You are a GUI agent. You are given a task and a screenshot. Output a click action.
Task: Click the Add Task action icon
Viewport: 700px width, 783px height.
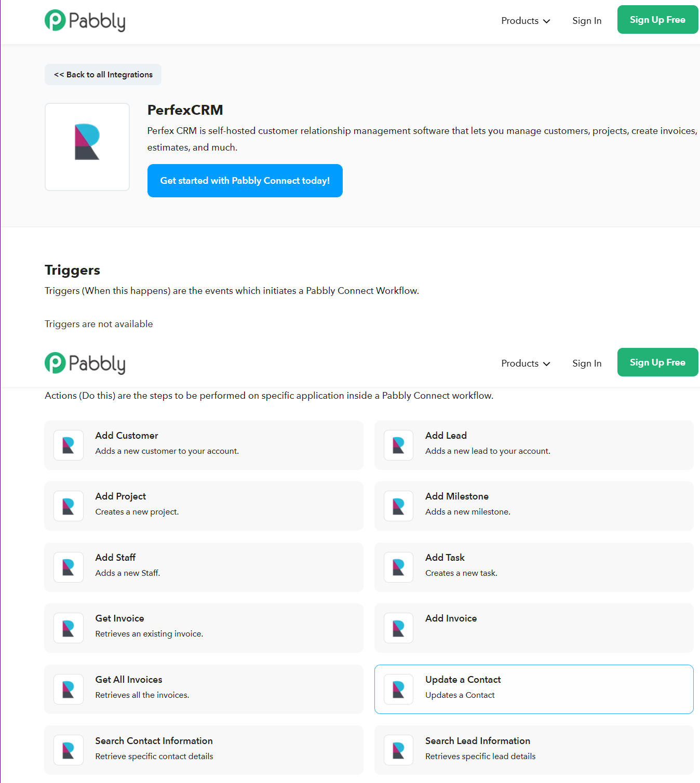(x=399, y=567)
